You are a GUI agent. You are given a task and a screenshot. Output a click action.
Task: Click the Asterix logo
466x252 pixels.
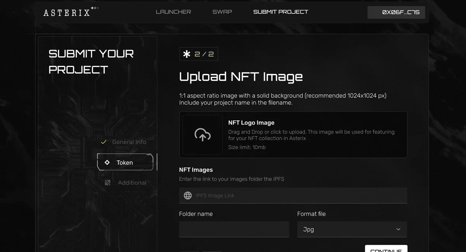point(71,12)
